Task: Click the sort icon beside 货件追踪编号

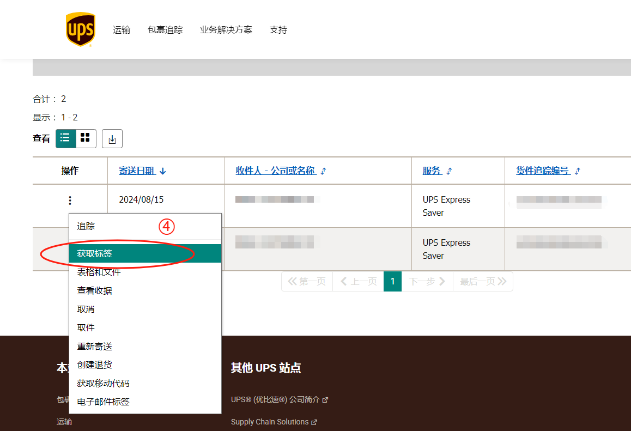Action: (x=578, y=171)
